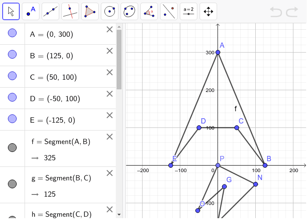The width and height of the screenshot is (307, 219).
Task: Toggle visibility of point A
Action: (12, 33)
